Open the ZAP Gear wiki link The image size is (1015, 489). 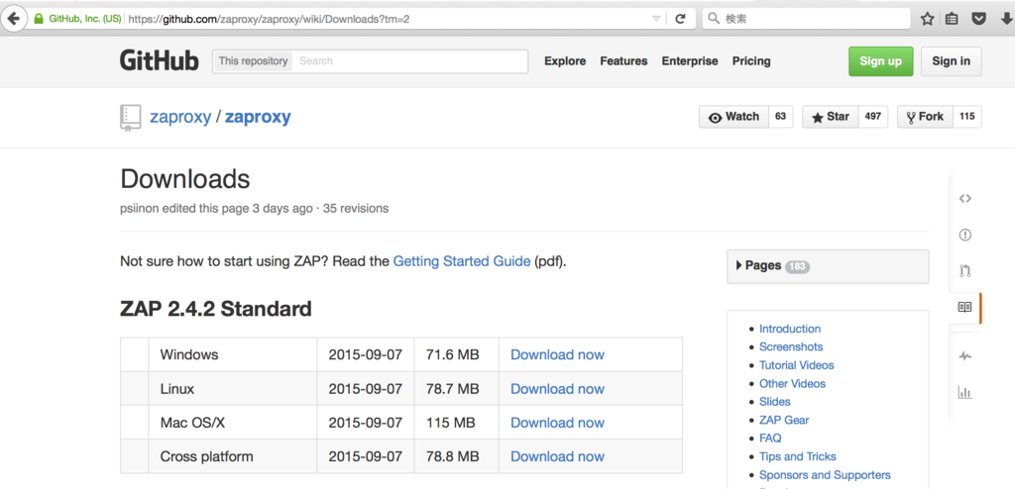[784, 420]
